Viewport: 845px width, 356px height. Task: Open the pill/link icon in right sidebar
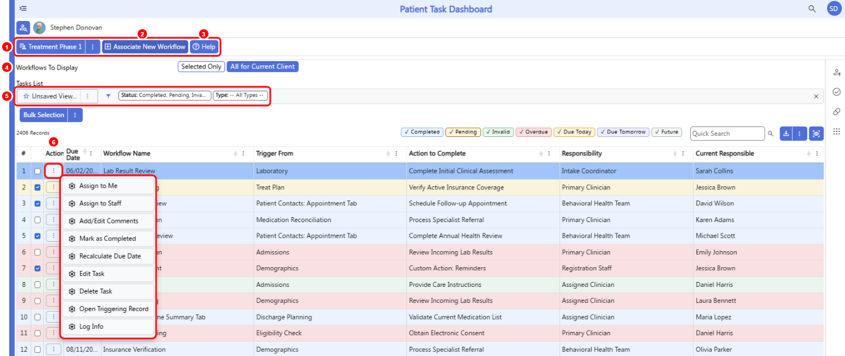(x=837, y=112)
